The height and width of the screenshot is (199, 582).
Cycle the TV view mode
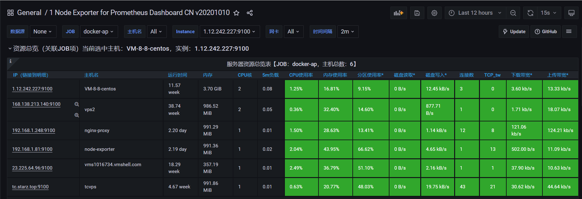(571, 13)
